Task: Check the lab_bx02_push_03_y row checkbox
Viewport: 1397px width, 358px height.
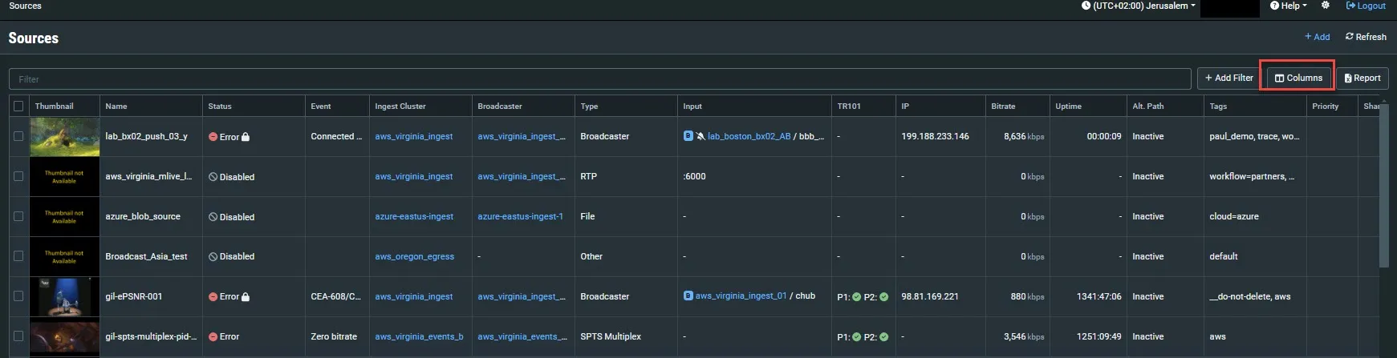Action: tap(18, 136)
